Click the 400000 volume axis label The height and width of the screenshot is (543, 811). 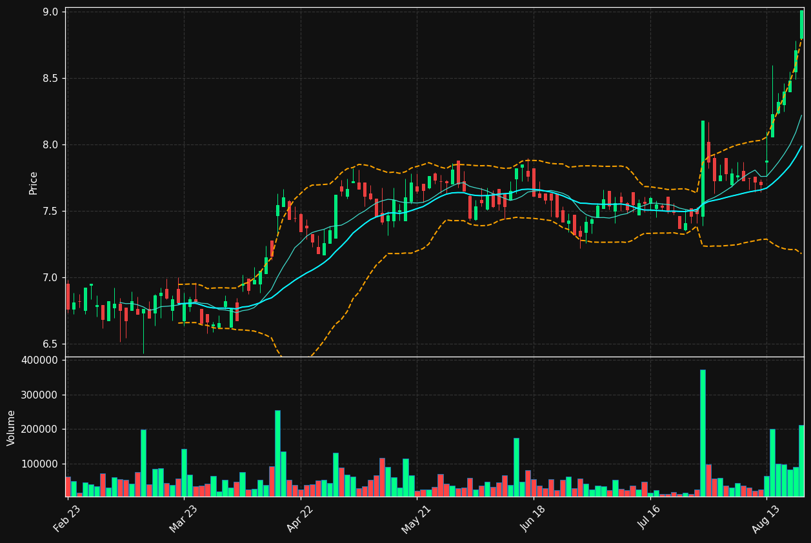(x=39, y=360)
